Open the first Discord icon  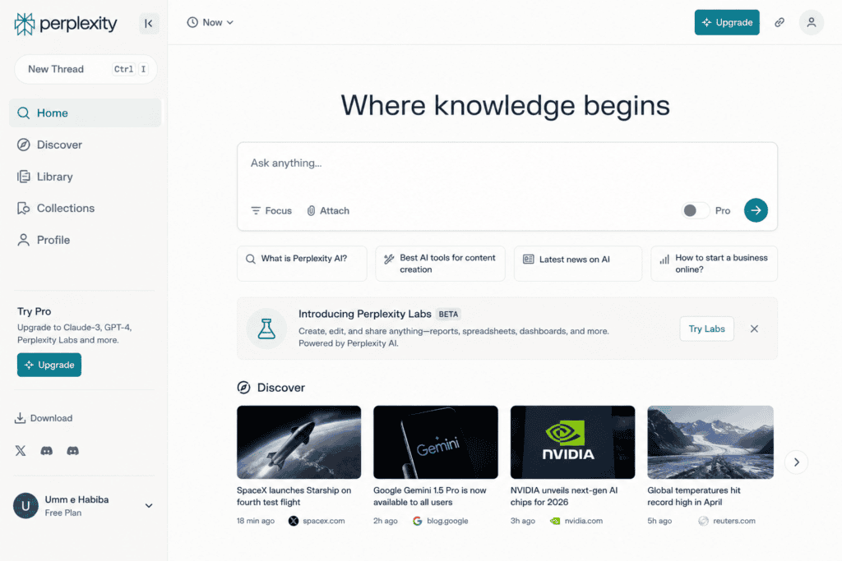(x=47, y=450)
